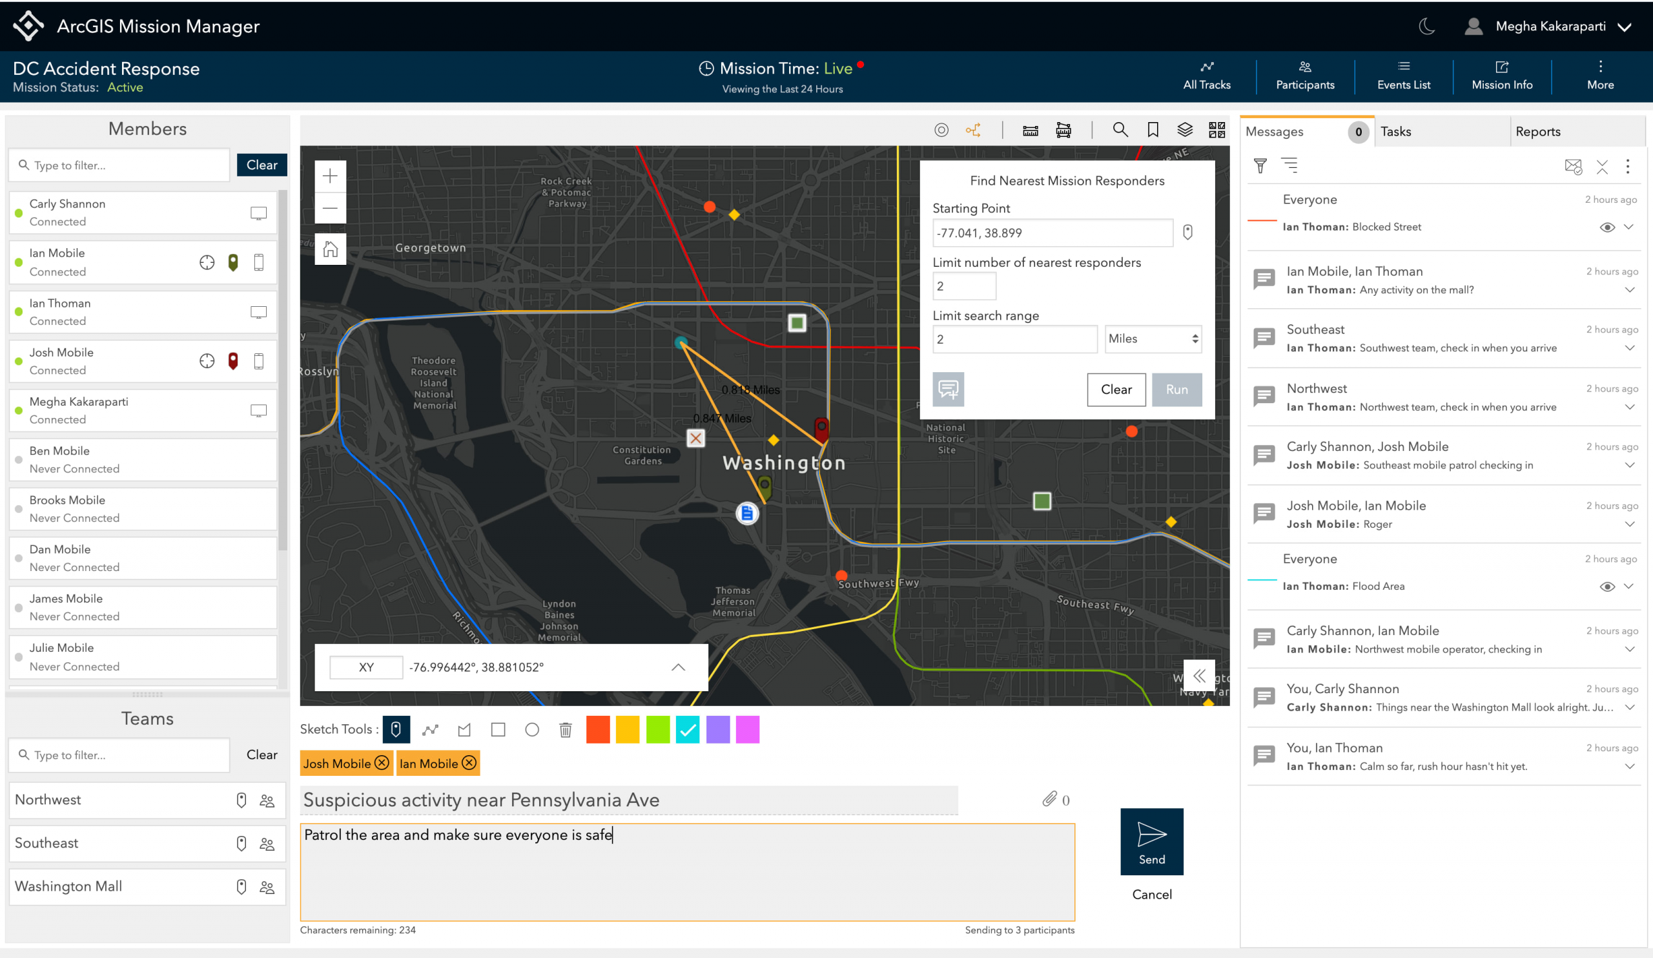
Task: Select the polyline sketch tool
Action: [430, 730]
